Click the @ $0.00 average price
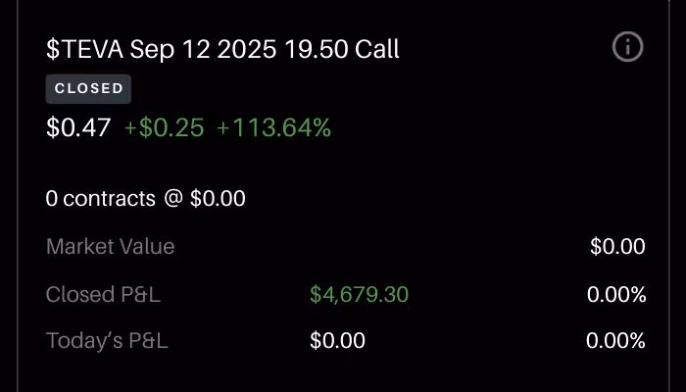Screen dimensions: 686x392 pyautogui.click(x=205, y=199)
